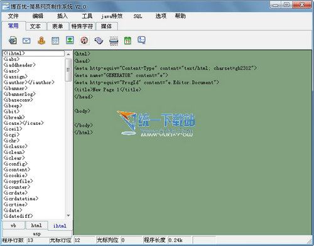Click scroll down arrow in tag list
This screenshot has width=314, height=246.
point(68,215)
